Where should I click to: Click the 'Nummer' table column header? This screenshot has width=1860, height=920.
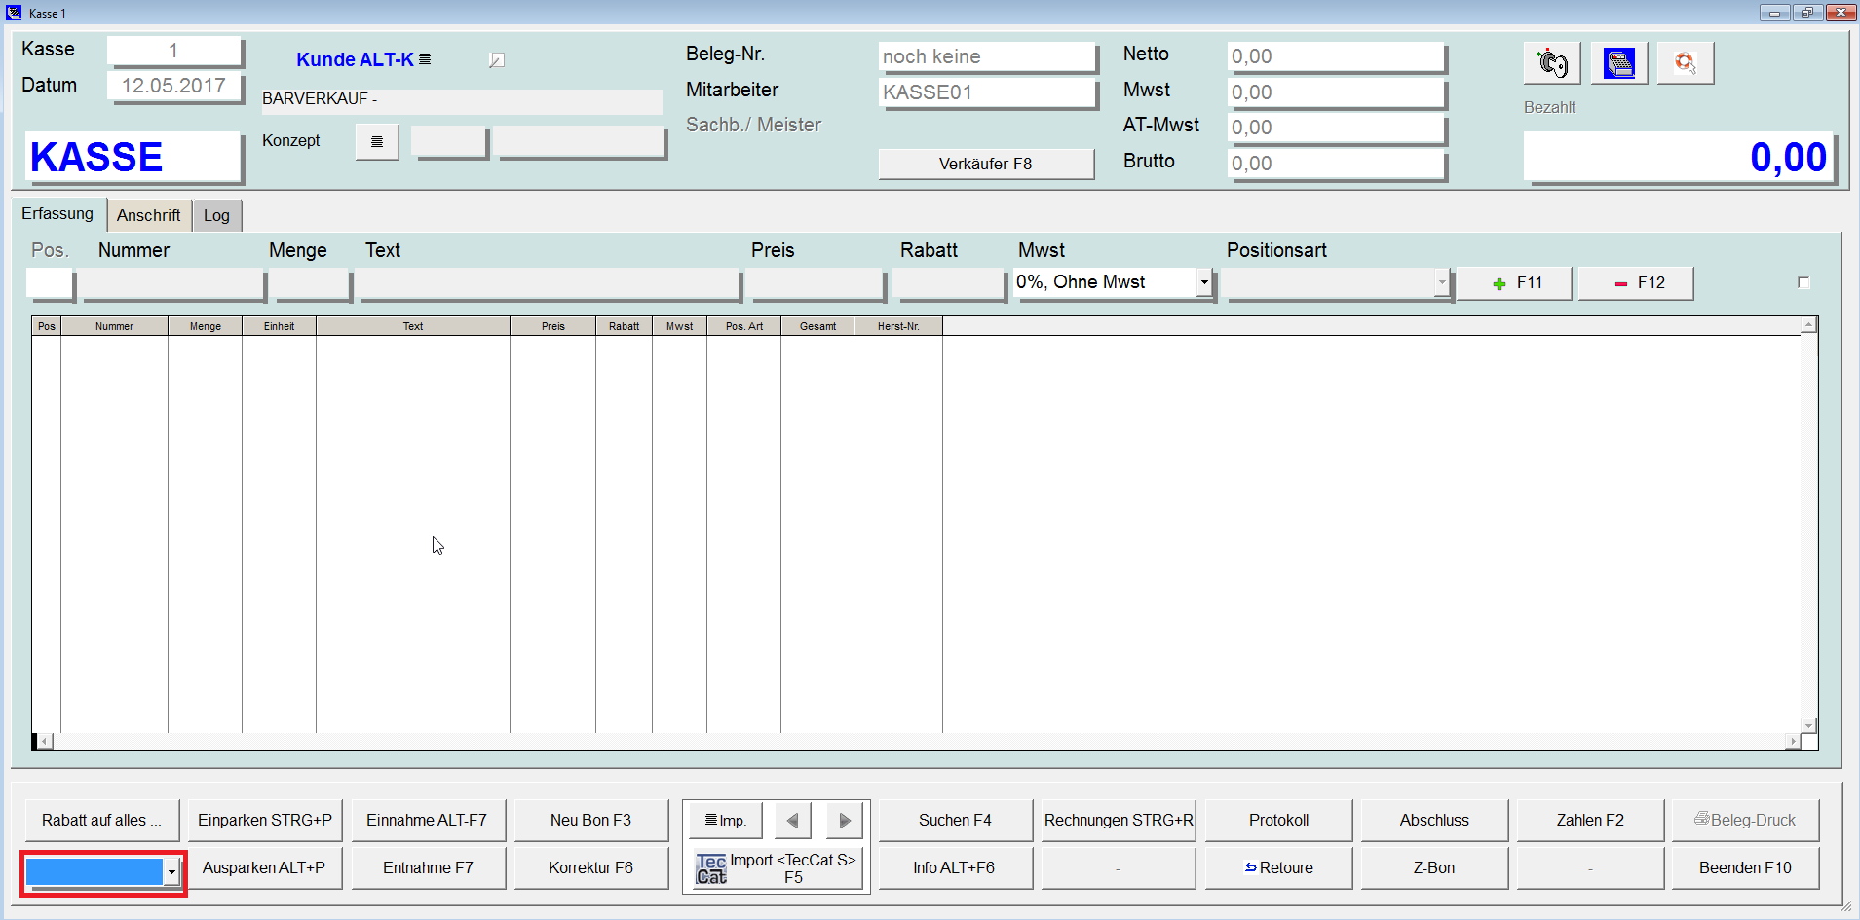[114, 326]
